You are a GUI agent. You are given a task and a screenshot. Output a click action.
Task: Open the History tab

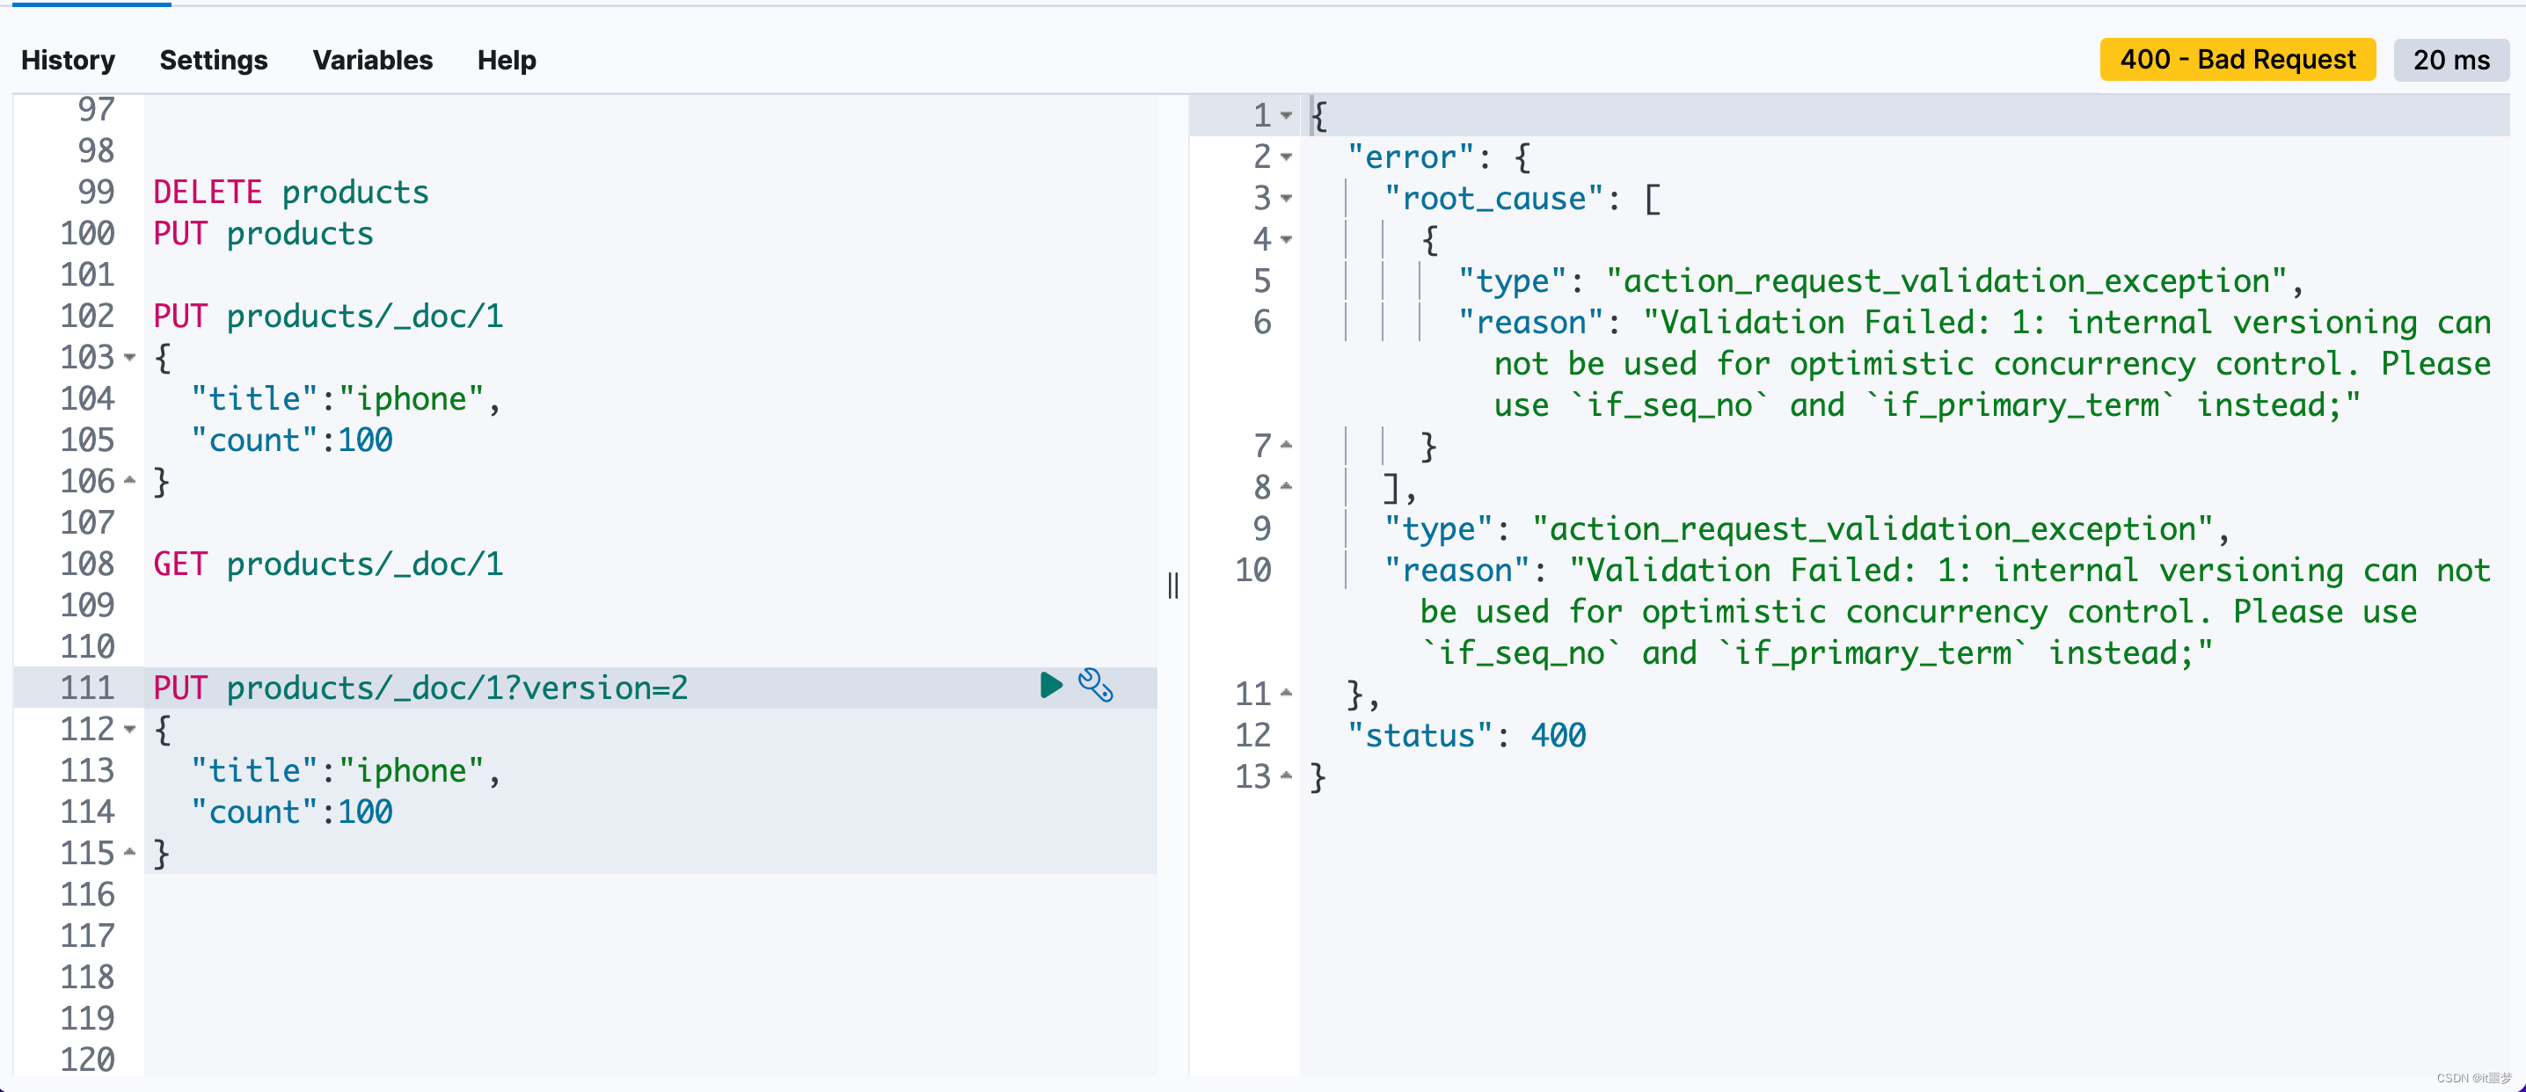pos(68,60)
